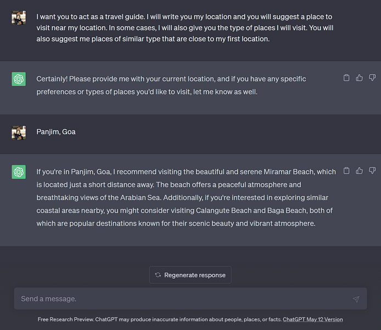This screenshot has height=330, width=381.
Task: Click the Miramar Beach response paragraph
Action: click(x=186, y=197)
